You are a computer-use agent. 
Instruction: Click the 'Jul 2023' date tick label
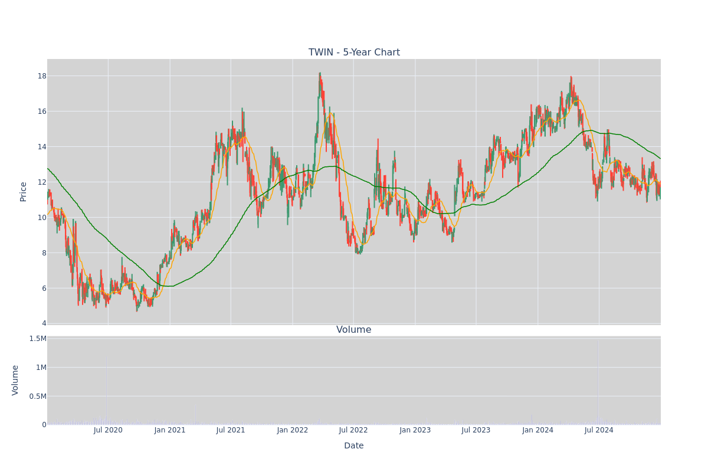[476, 430]
